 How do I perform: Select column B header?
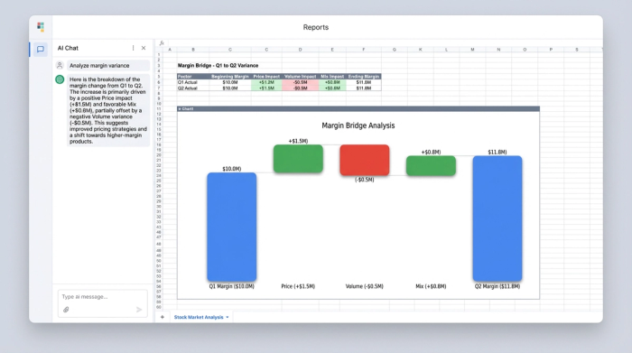pyautogui.click(x=193, y=50)
